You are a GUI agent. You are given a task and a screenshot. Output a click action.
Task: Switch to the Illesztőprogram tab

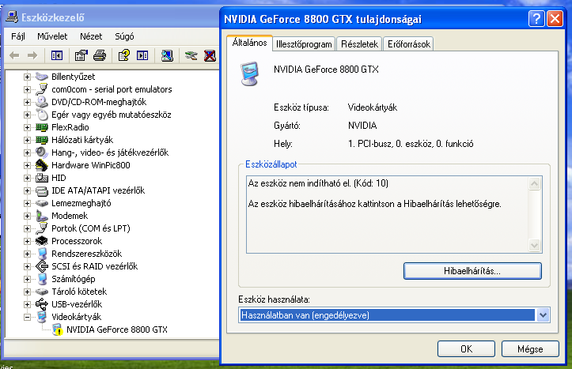304,44
